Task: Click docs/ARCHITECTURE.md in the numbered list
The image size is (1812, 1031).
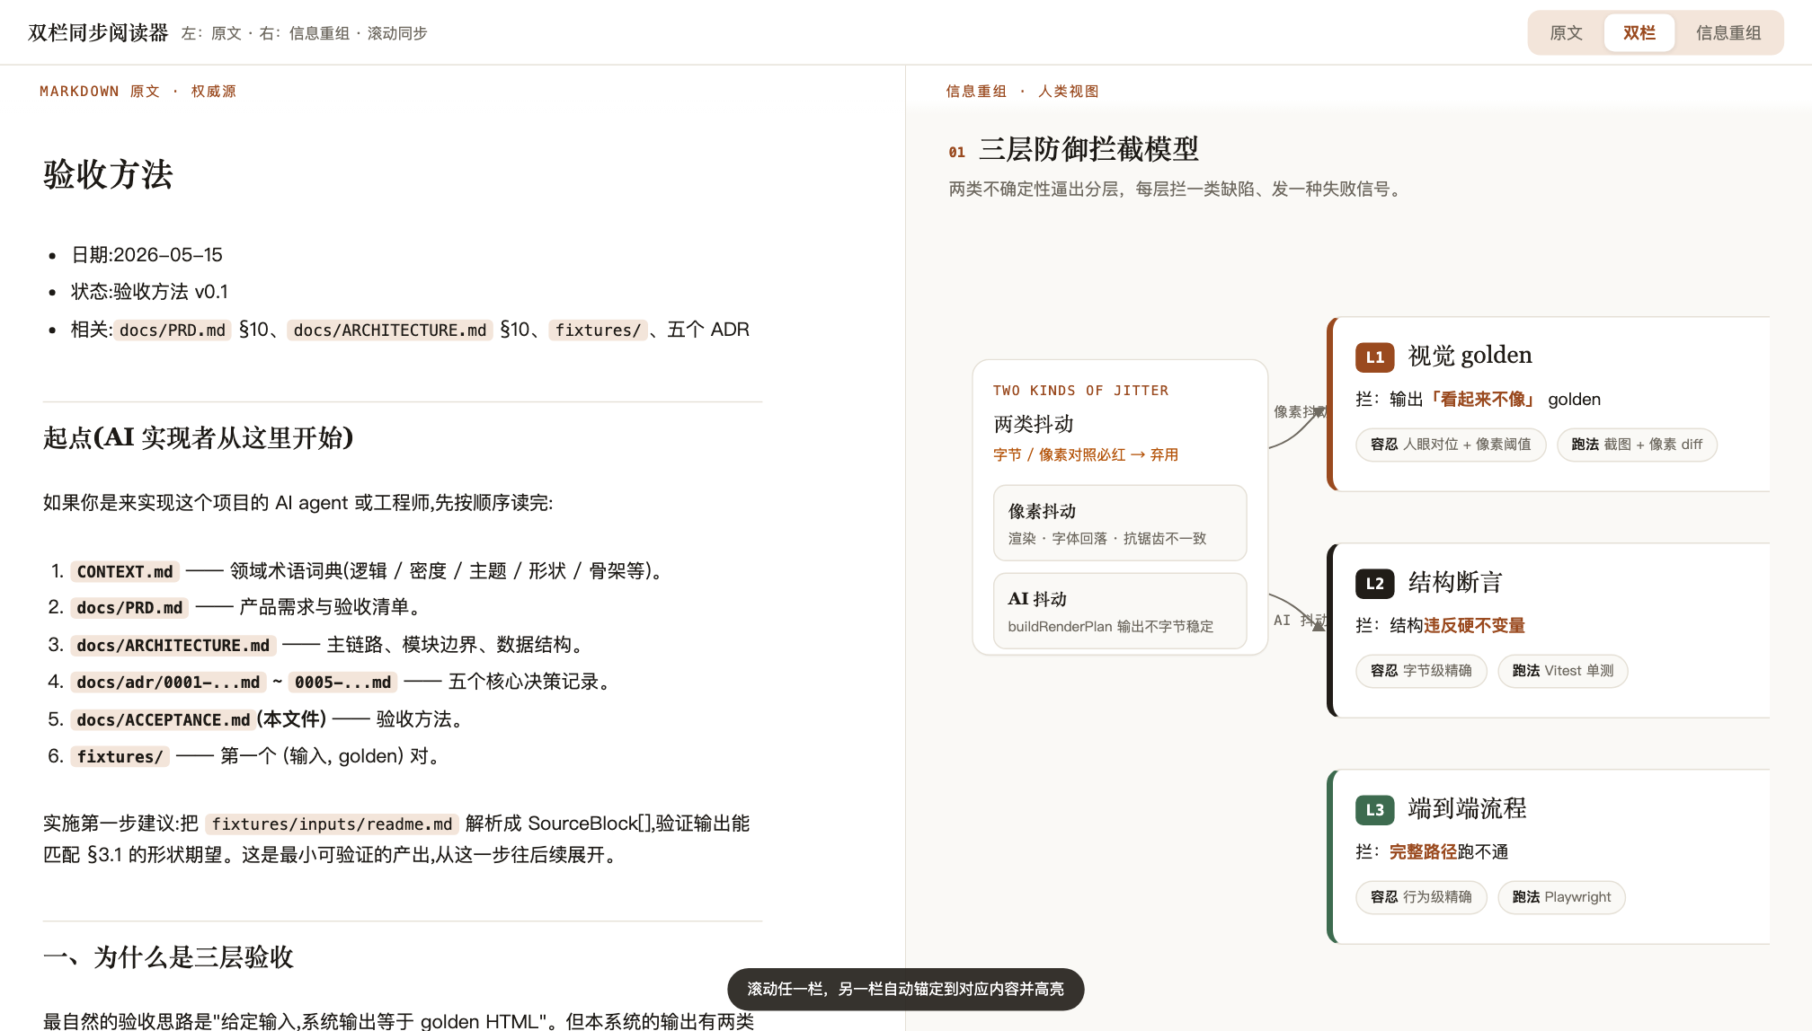Action: pyautogui.click(x=173, y=646)
